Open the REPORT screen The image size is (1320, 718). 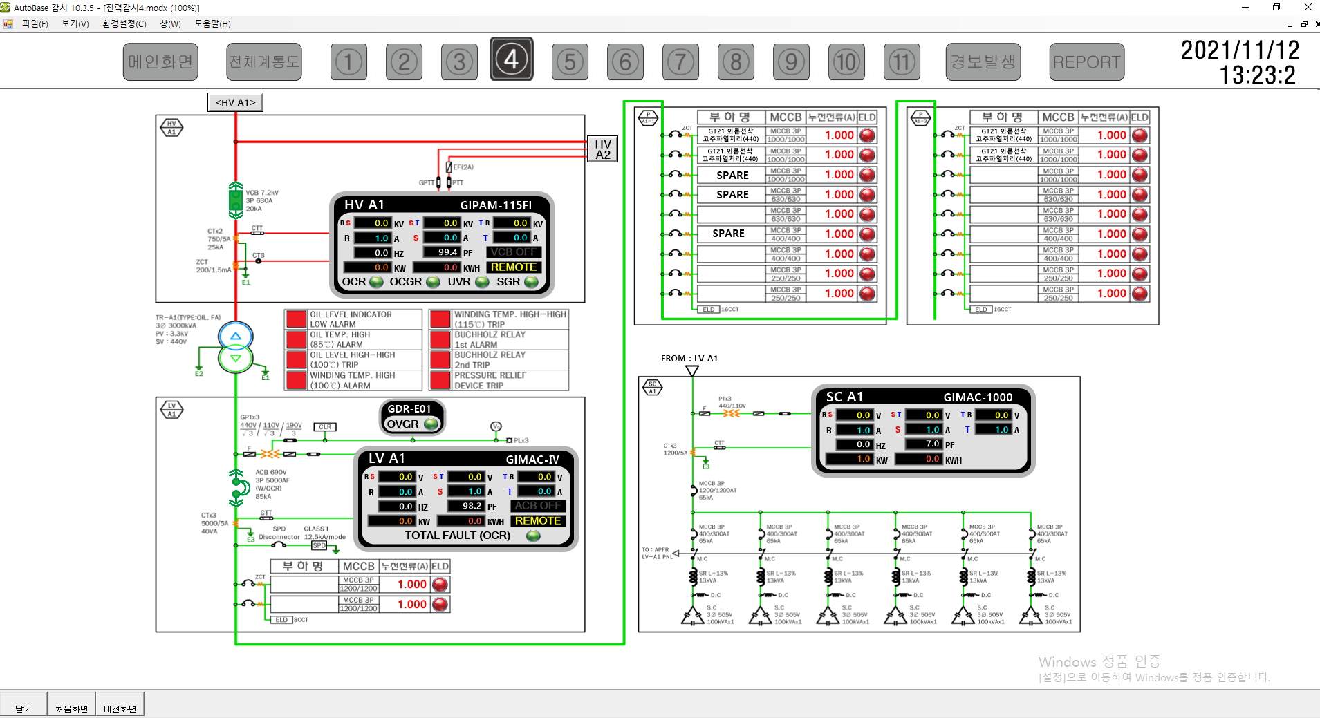click(1086, 62)
